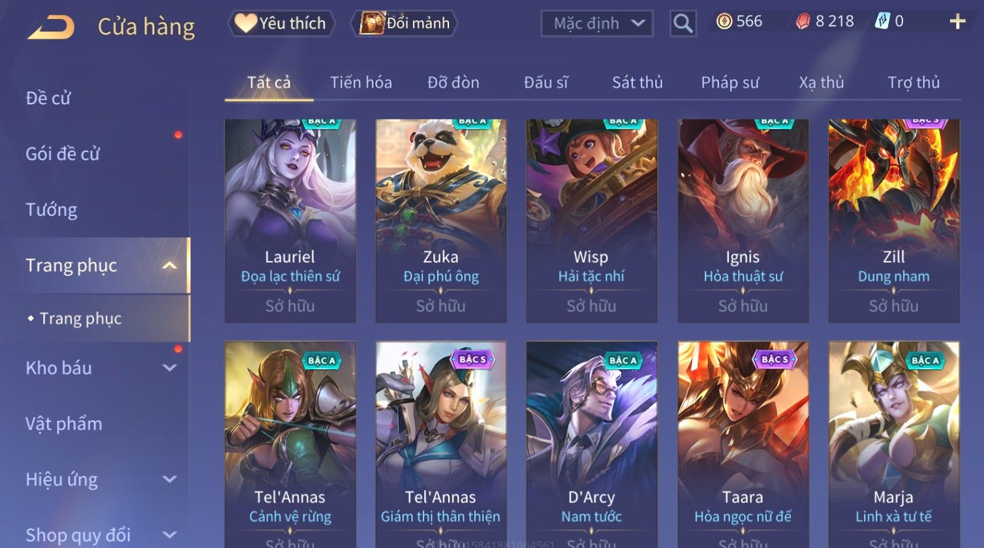Screen dimensions: 984x548
Task: Open the Mặc định sort dropdown
Action: click(597, 23)
